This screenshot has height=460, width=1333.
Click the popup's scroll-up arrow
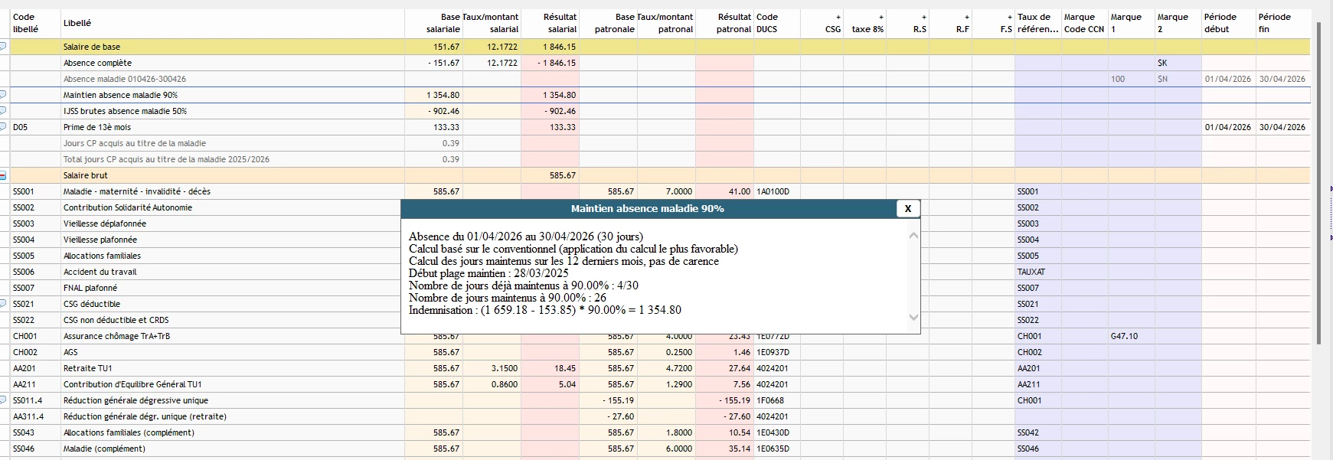pos(913,236)
